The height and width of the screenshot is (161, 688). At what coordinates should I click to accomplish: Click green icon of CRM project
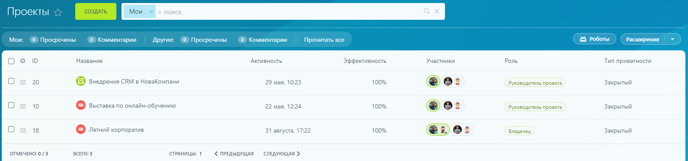tap(81, 81)
